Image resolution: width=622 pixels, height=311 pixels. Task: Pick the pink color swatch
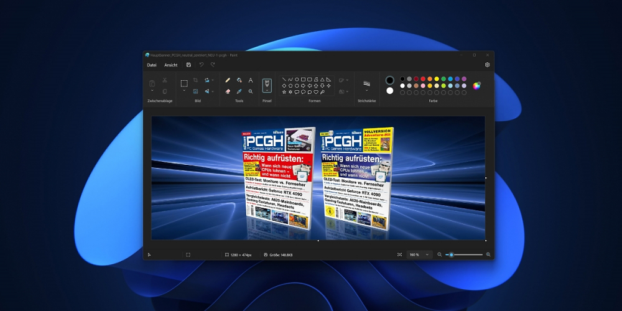[423, 86]
